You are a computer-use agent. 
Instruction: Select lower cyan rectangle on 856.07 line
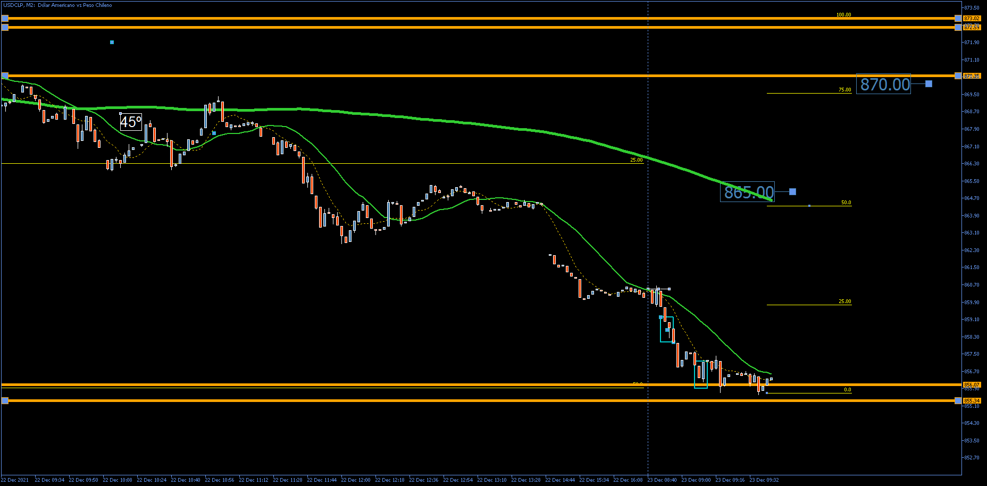[701, 374]
